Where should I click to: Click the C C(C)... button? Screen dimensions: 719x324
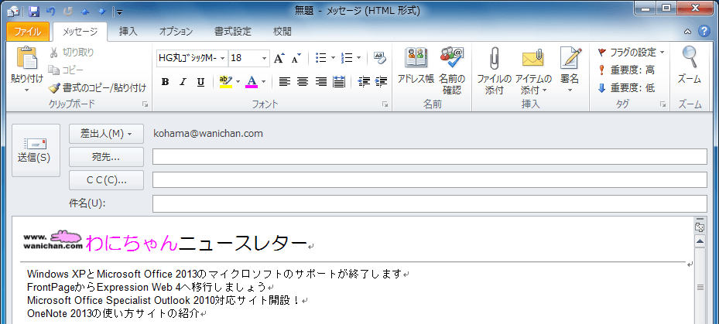click(x=106, y=180)
